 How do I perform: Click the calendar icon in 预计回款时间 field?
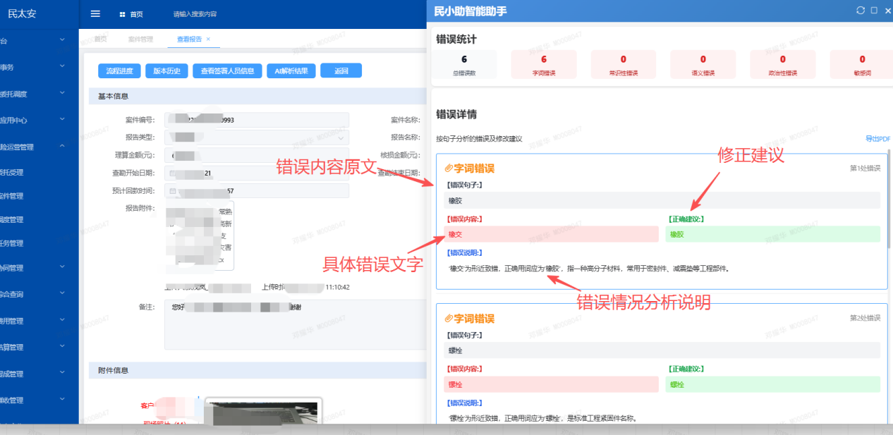pyautogui.click(x=173, y=191)
